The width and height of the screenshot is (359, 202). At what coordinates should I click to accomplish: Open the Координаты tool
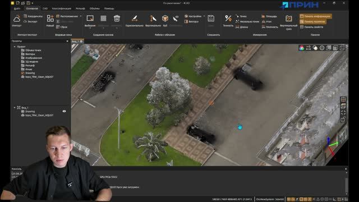click(33, 16)
